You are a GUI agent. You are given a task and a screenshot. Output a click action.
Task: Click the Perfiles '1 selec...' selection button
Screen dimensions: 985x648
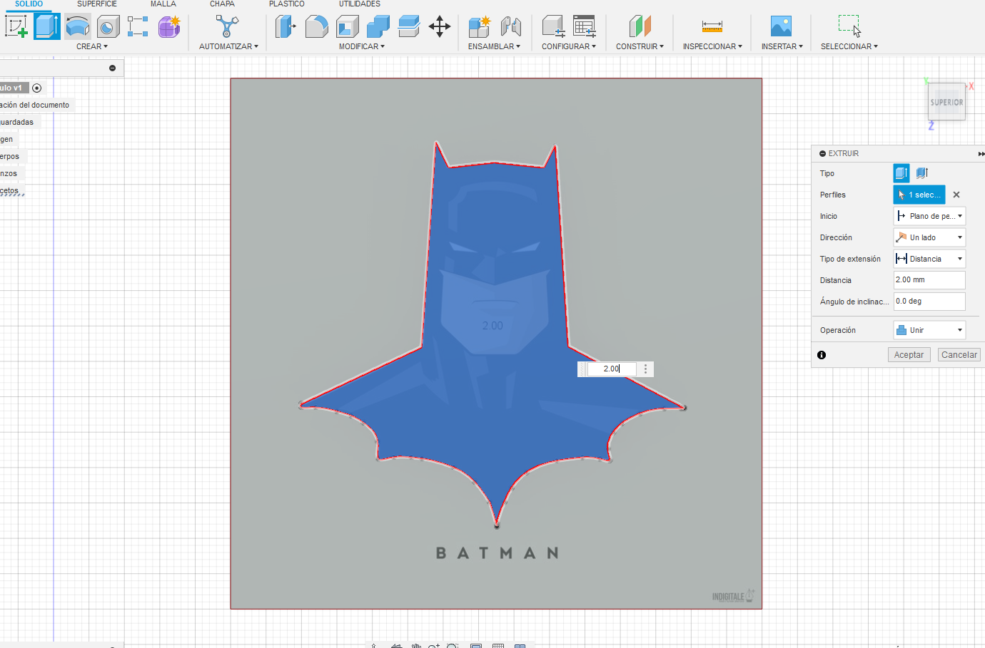point(919,195)
